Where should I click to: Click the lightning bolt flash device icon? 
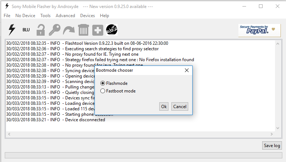12,30
